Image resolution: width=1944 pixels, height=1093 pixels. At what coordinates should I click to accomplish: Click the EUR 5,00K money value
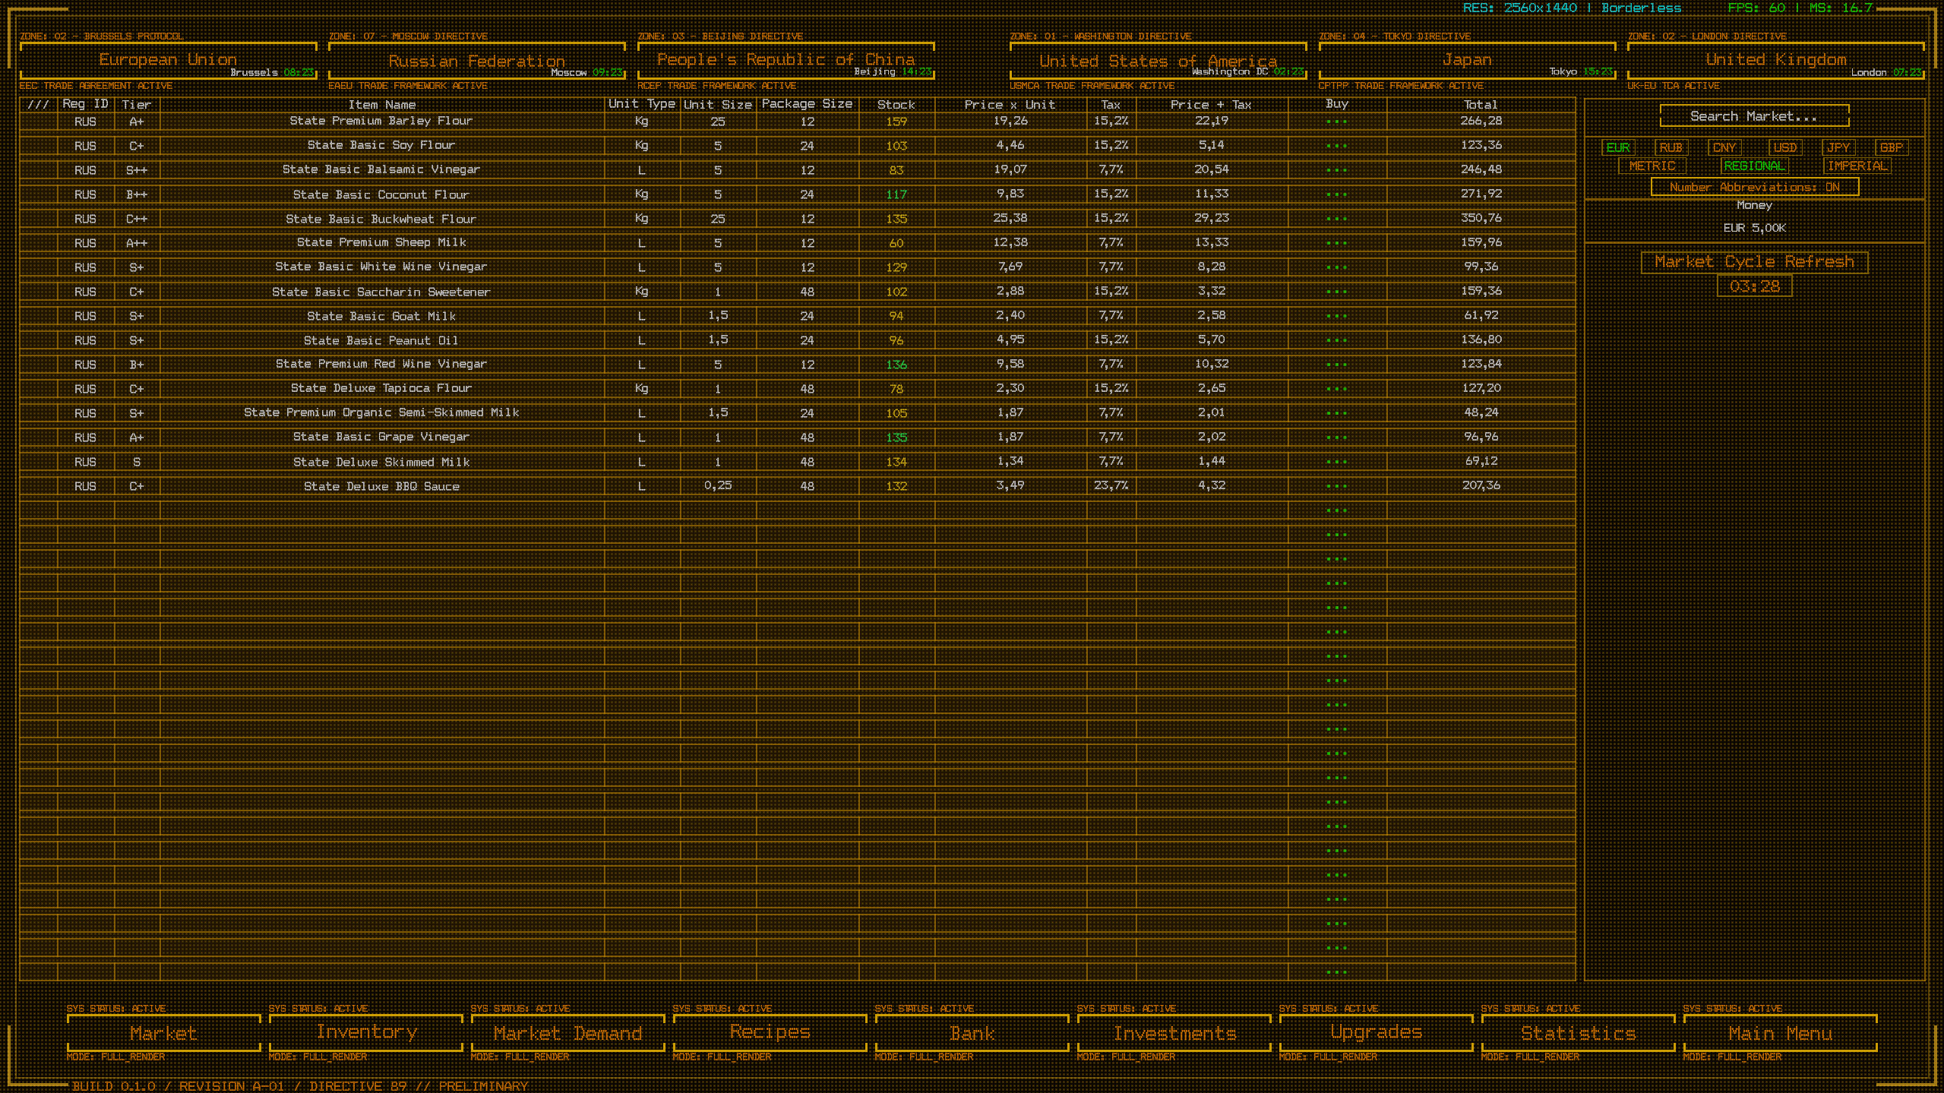pos(1754,228)
